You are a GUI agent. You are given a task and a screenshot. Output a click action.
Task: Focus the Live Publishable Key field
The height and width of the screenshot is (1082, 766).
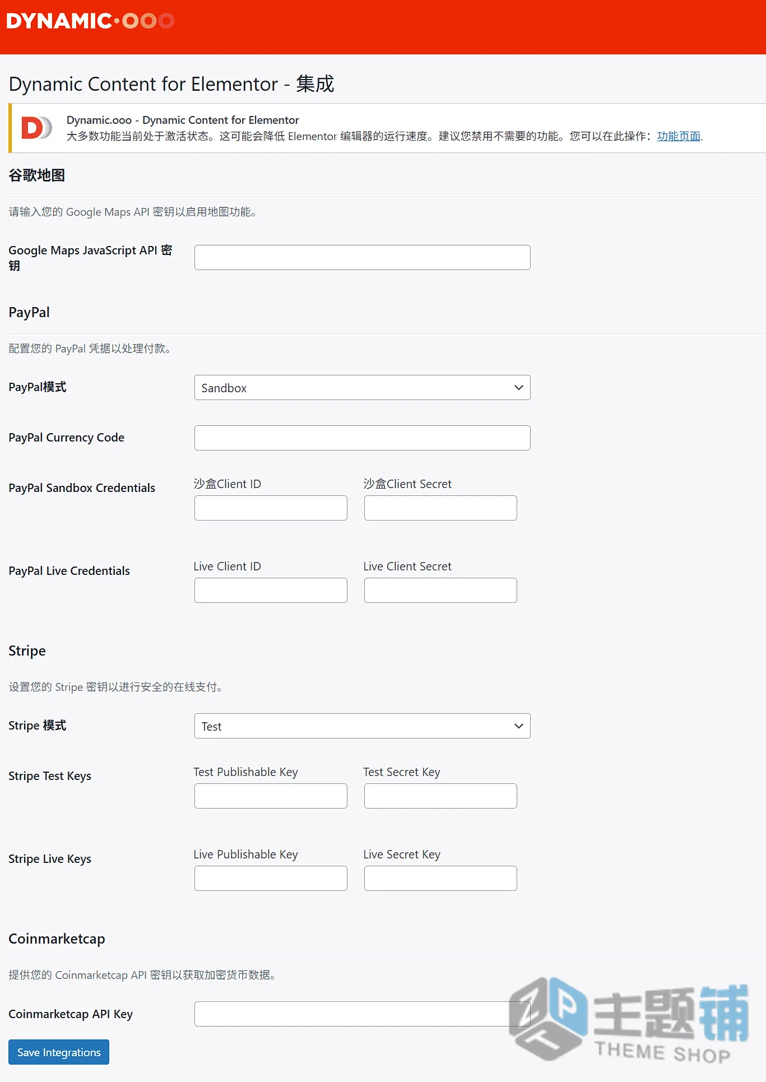click(x=271, y=878)
